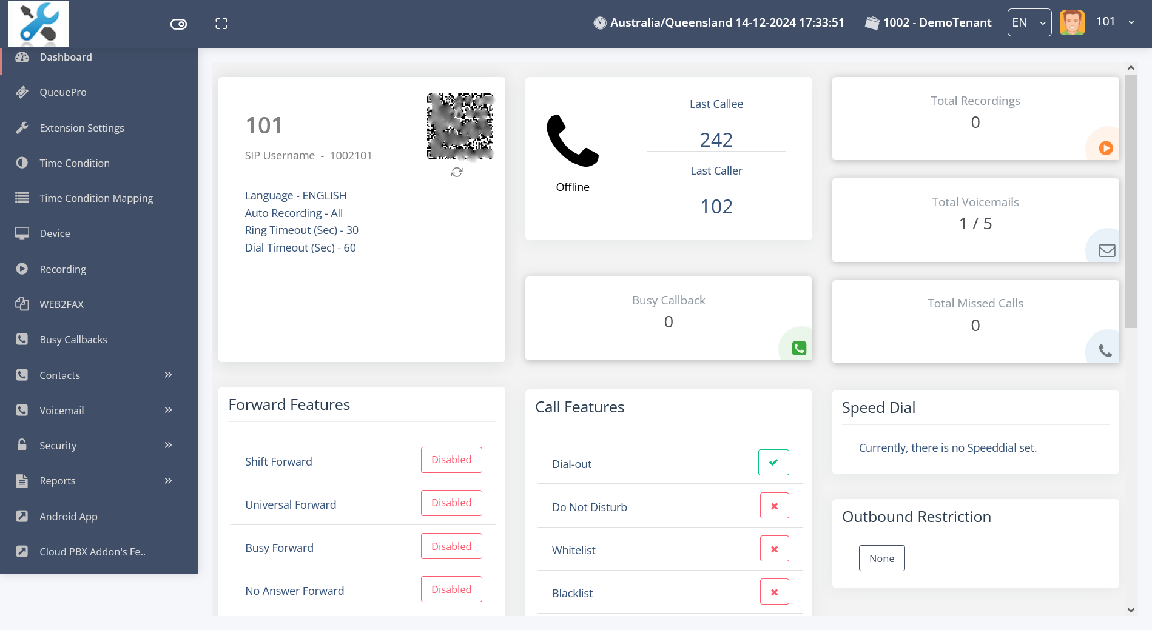Toggle the Blacklist red cross box
The image size is (1152, 630).
(774, 592)
